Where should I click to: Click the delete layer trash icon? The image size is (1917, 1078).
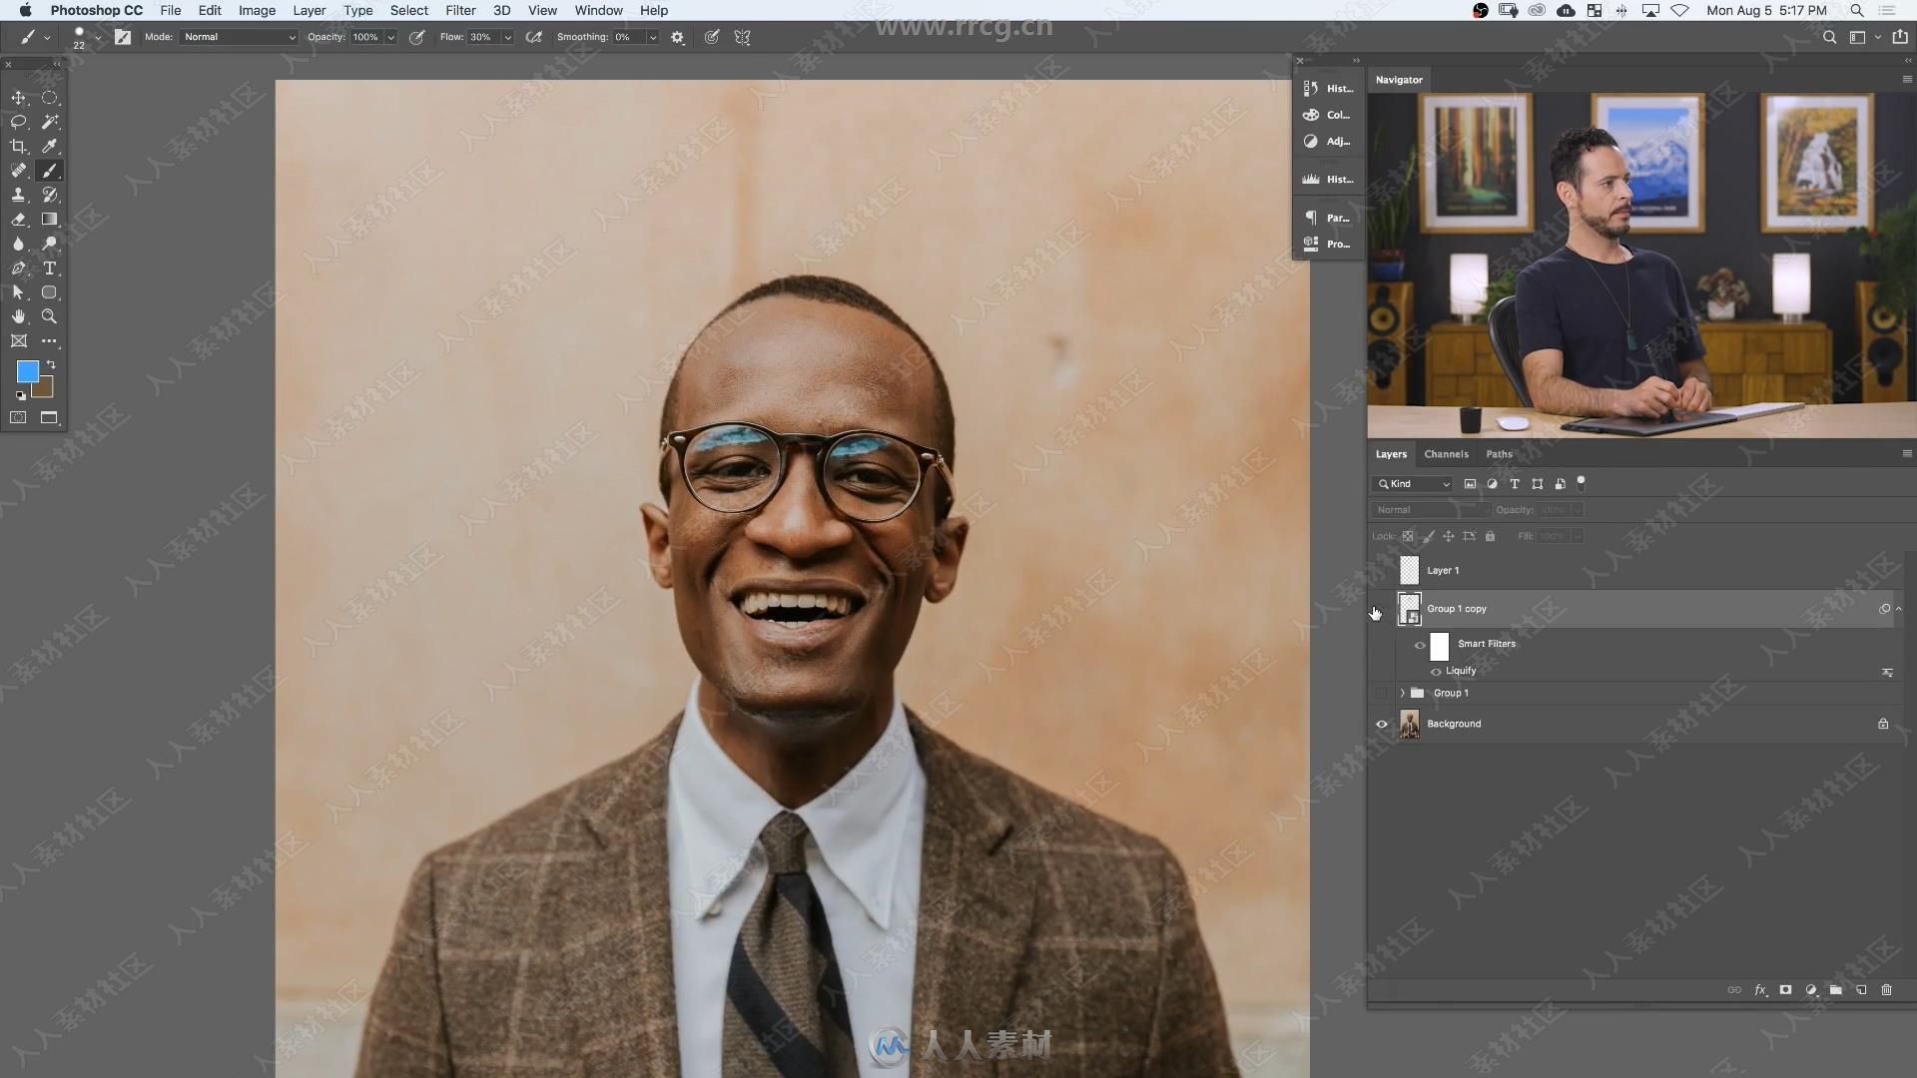pos(1886,990)
